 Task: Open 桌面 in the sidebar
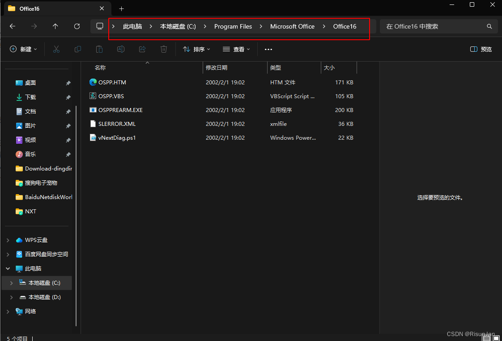click(x=30, y=83)
